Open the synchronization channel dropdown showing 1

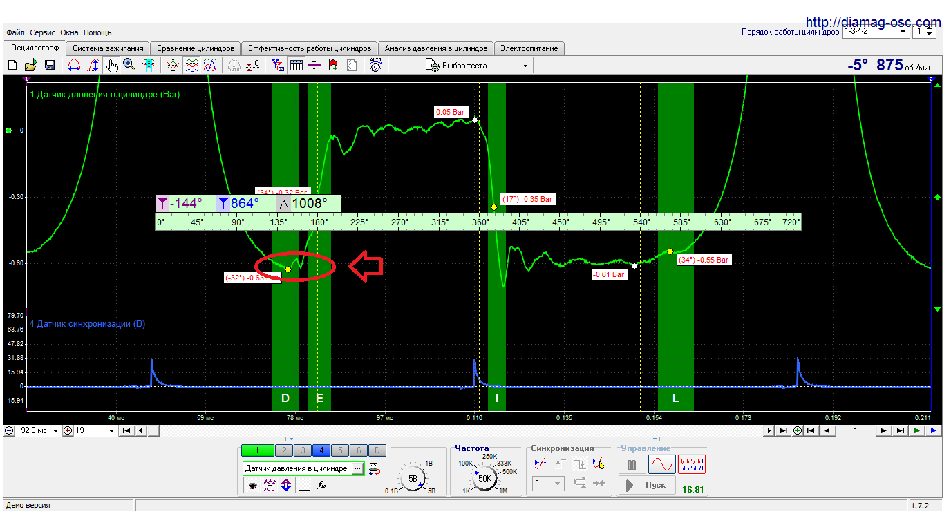pyautogui.click(x=549, y=484)
